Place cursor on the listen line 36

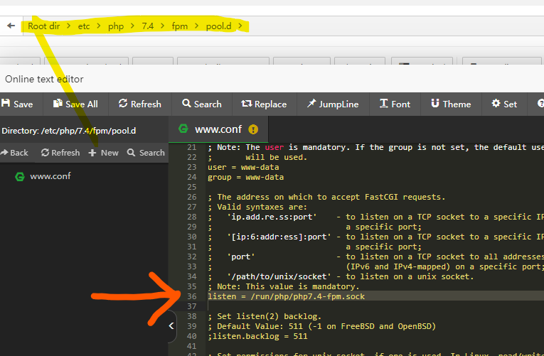[x=286, y=296]
